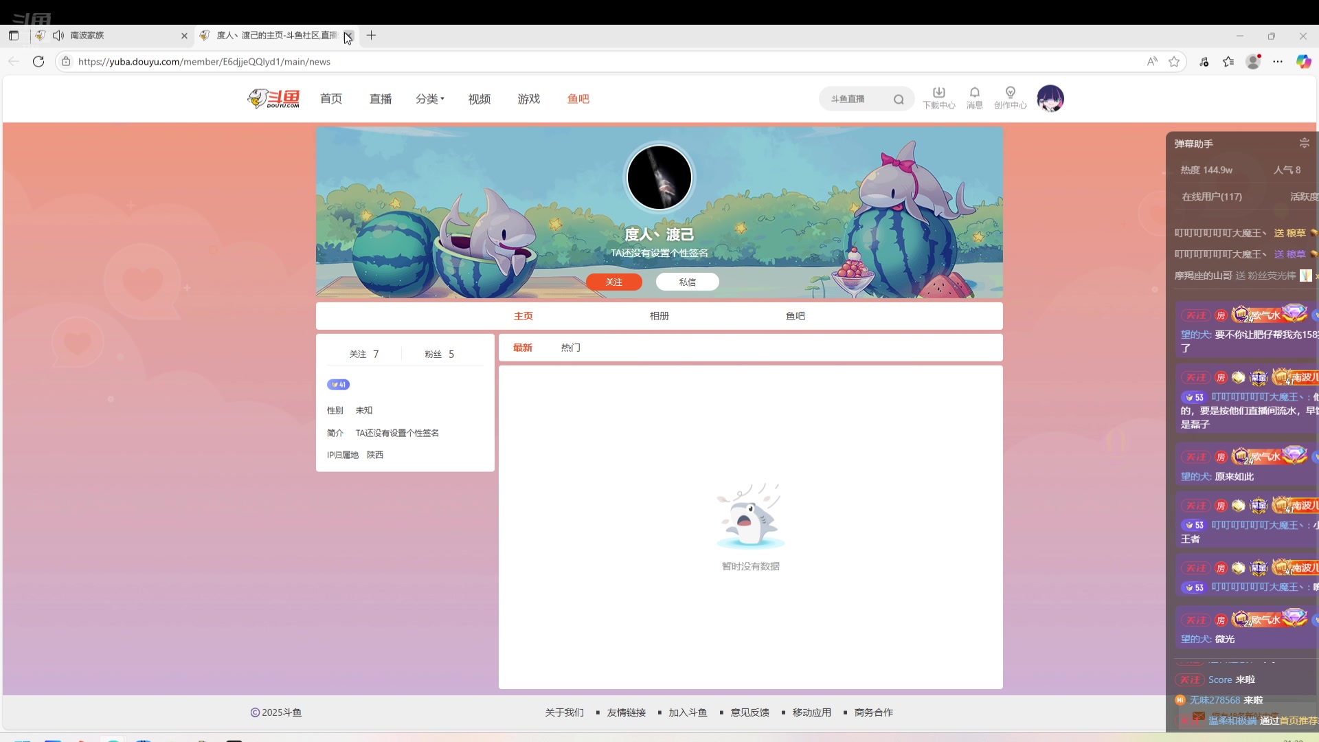Click the profile avatar of 度人、渡己
The width and height of the screenshot is (1319, 742).
point(659,177)
